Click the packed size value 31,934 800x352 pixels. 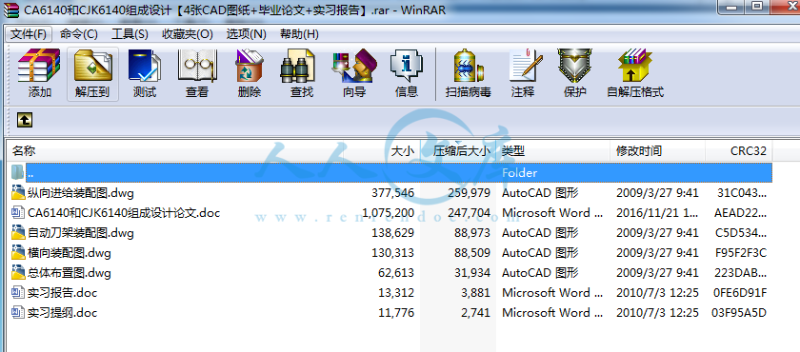472,273
